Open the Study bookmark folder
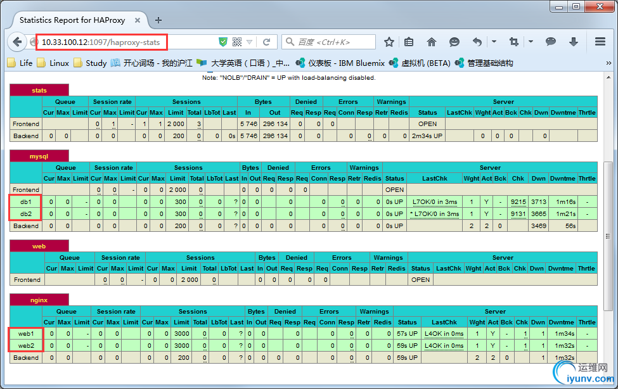 (x=90, y=63)
